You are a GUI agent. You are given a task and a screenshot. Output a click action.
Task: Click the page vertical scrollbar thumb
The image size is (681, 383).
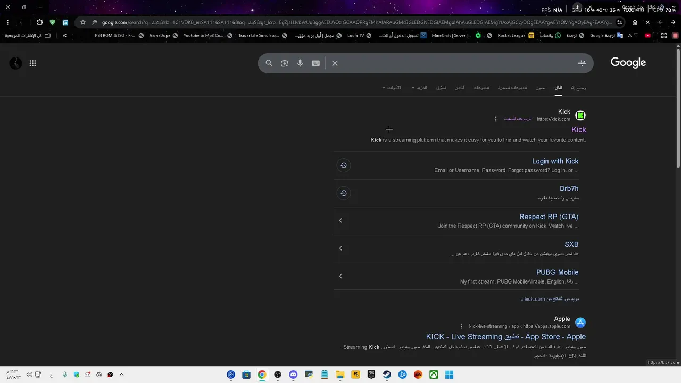tap(678, 109)
